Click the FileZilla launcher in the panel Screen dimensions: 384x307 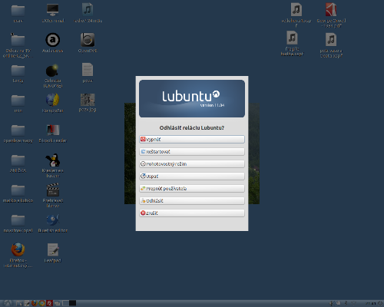[49, 303]
